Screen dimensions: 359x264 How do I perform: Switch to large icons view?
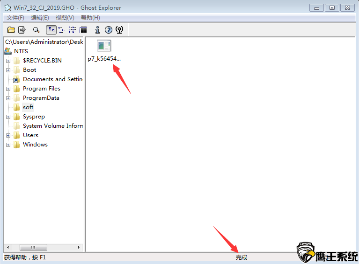point(51,30)
